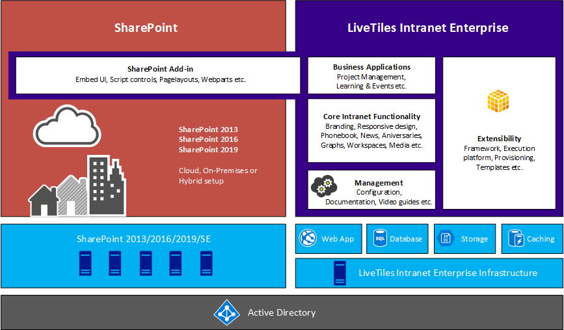Screen dimensions: 564x330
Task: Click Graphs, Workspaces, Media etc. text
Action: [371, 145]
